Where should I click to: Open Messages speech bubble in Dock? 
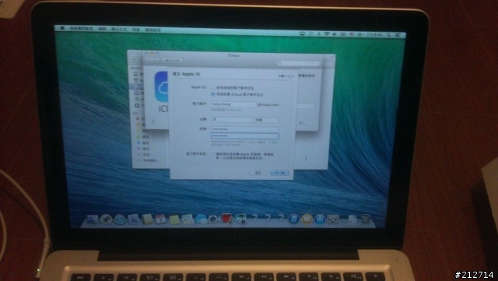pyautogui.click(x=201, y=220)
